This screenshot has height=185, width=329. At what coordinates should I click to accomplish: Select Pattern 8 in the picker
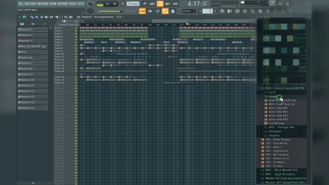(33, 68)
